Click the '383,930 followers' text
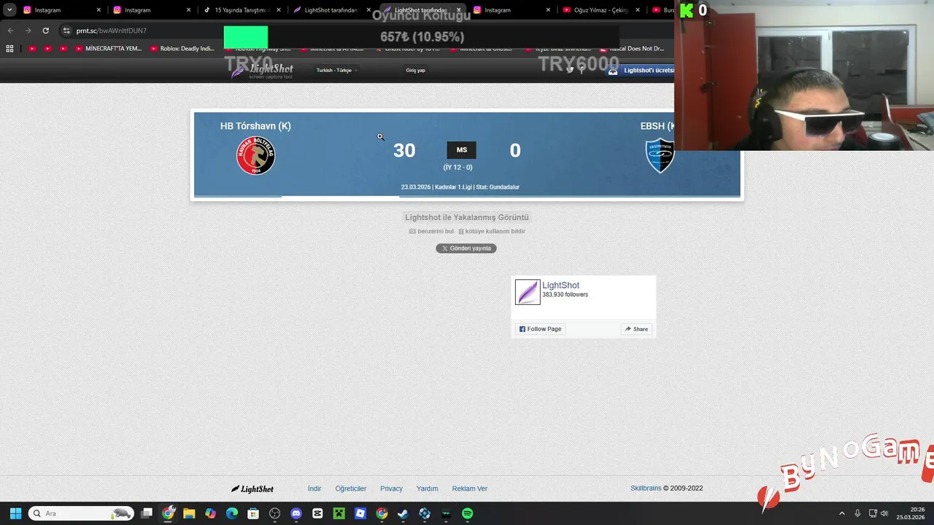 [565, 295]
